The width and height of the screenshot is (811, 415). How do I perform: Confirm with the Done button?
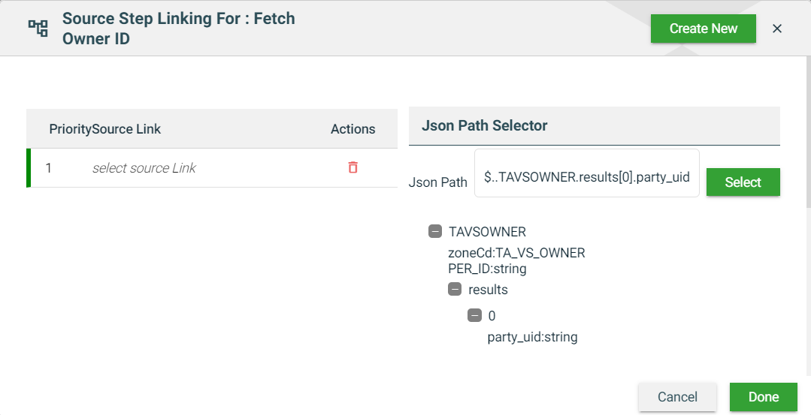point(763,397)
